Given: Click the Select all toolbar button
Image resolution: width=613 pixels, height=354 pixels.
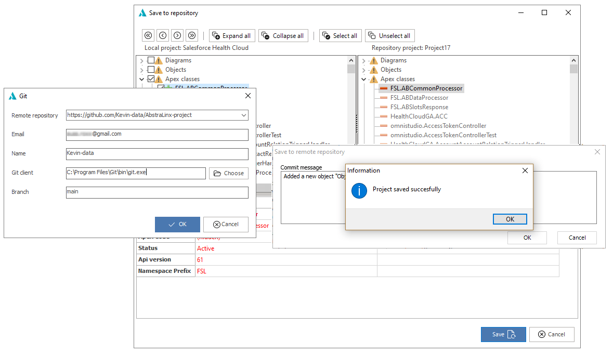Looking at the screenshot, I should [340, 35].
